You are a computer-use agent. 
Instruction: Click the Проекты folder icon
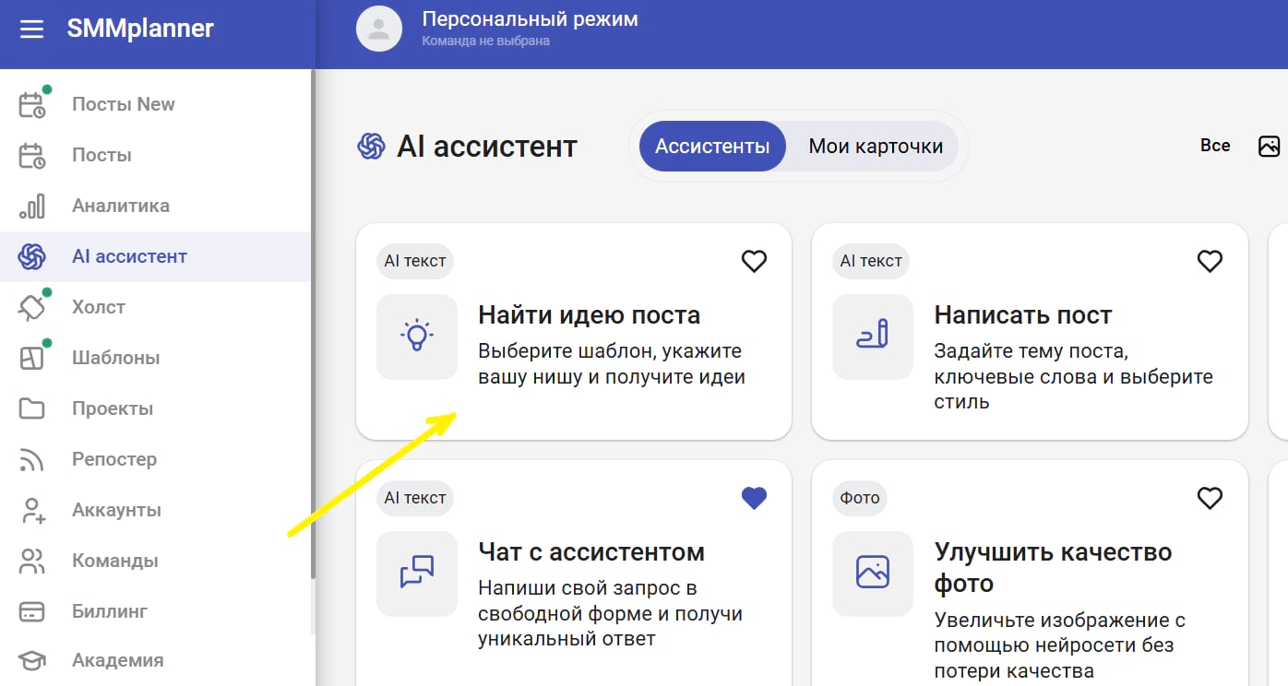(32, 408)
